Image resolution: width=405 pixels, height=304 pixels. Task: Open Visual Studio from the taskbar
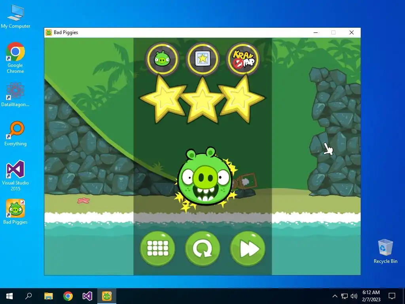87,296
